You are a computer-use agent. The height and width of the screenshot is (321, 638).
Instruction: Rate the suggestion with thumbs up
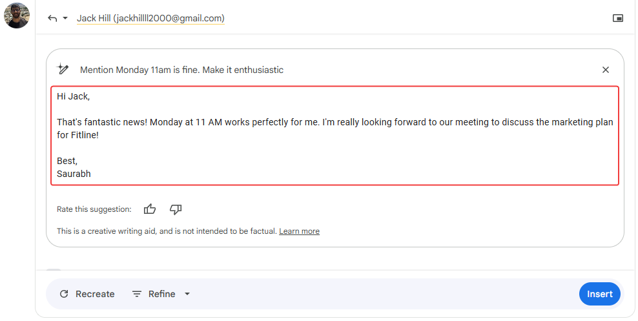pos(150,209)
